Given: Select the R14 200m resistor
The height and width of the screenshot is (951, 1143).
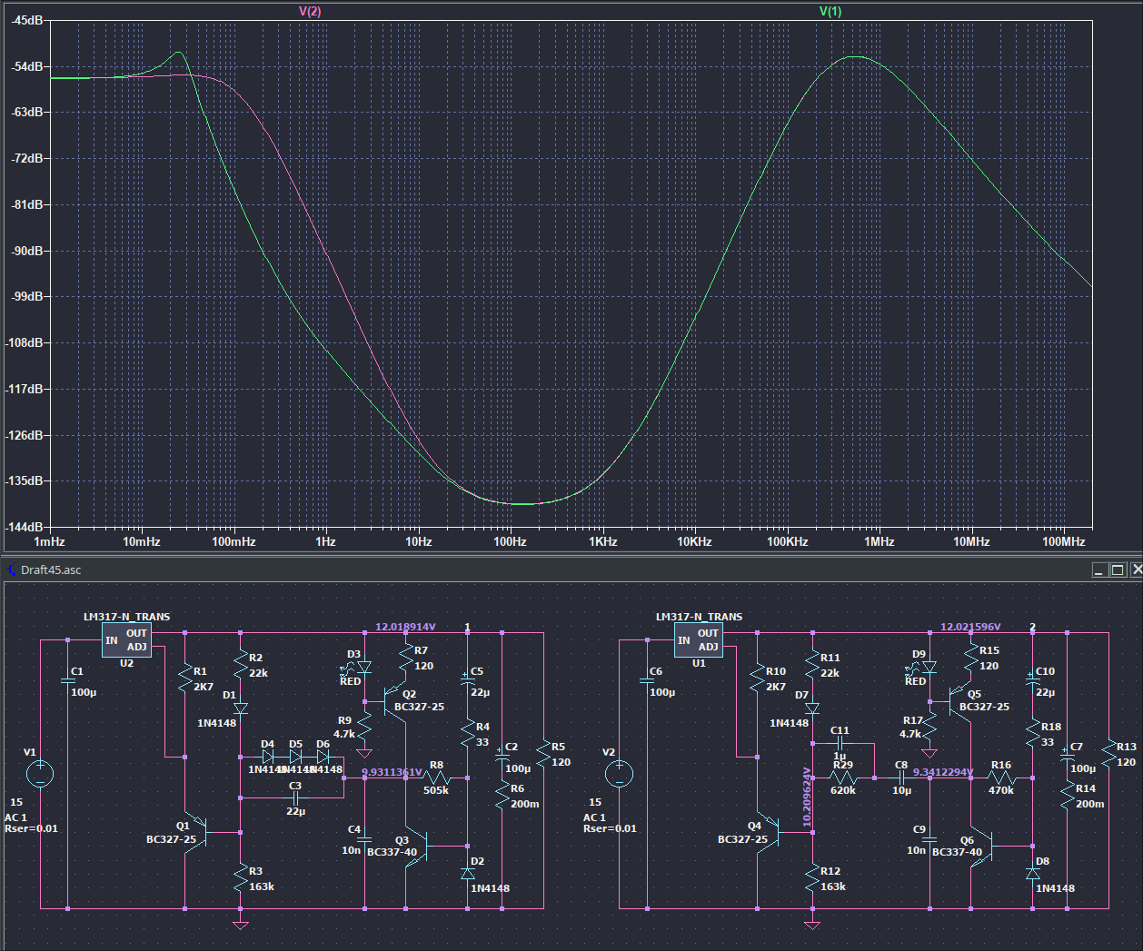Looking at the screenshot, I should [x=1068, y=796].
